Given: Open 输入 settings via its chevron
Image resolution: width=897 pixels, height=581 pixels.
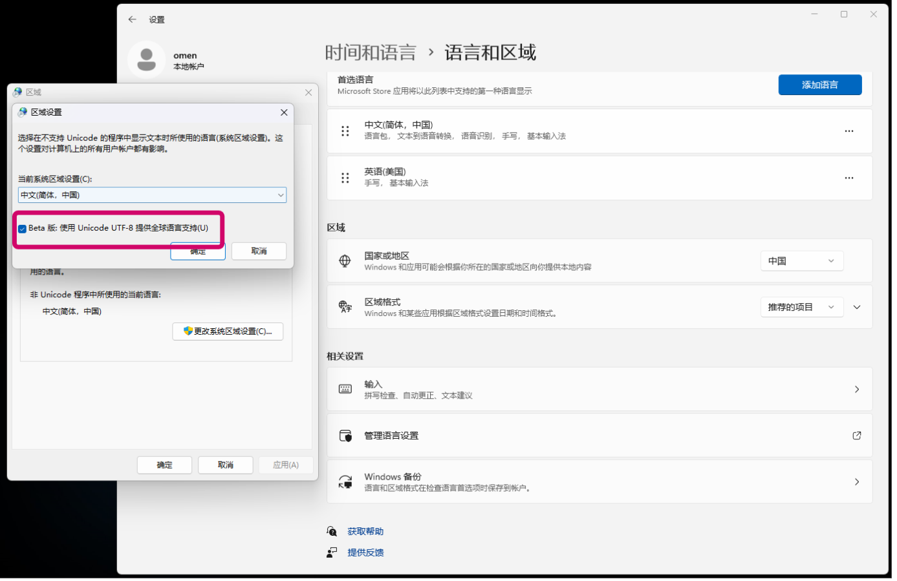Looking at the screenshot, I should coord(856,388).
